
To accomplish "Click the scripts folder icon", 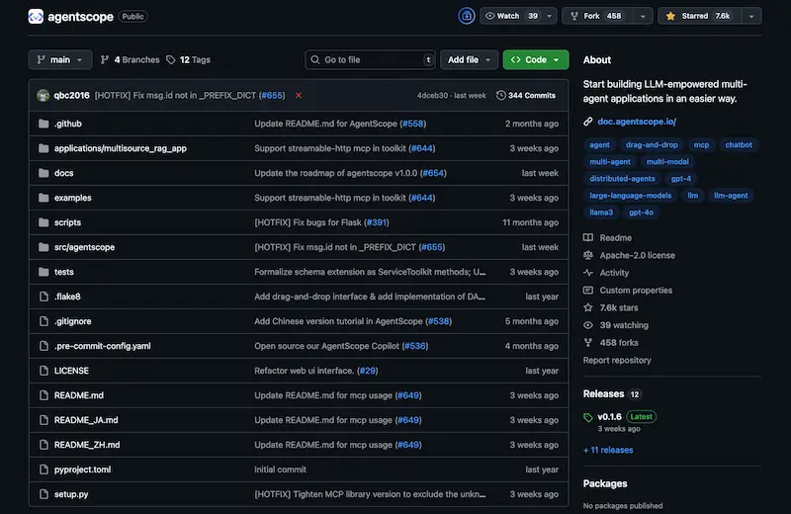I will click(44, 222).
